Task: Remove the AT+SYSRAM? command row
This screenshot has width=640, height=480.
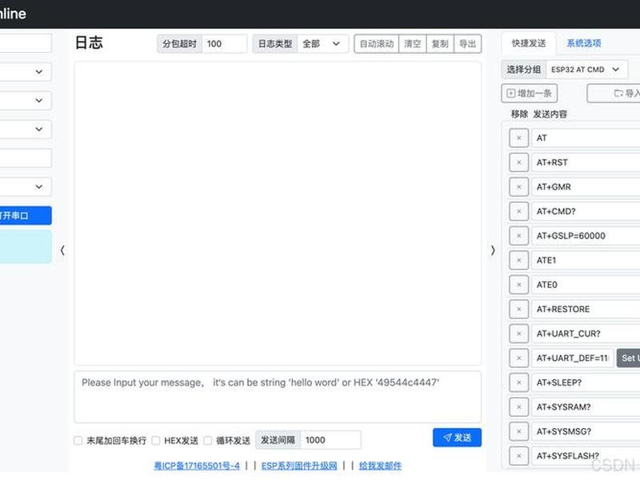Action: [x=518, y=407]
